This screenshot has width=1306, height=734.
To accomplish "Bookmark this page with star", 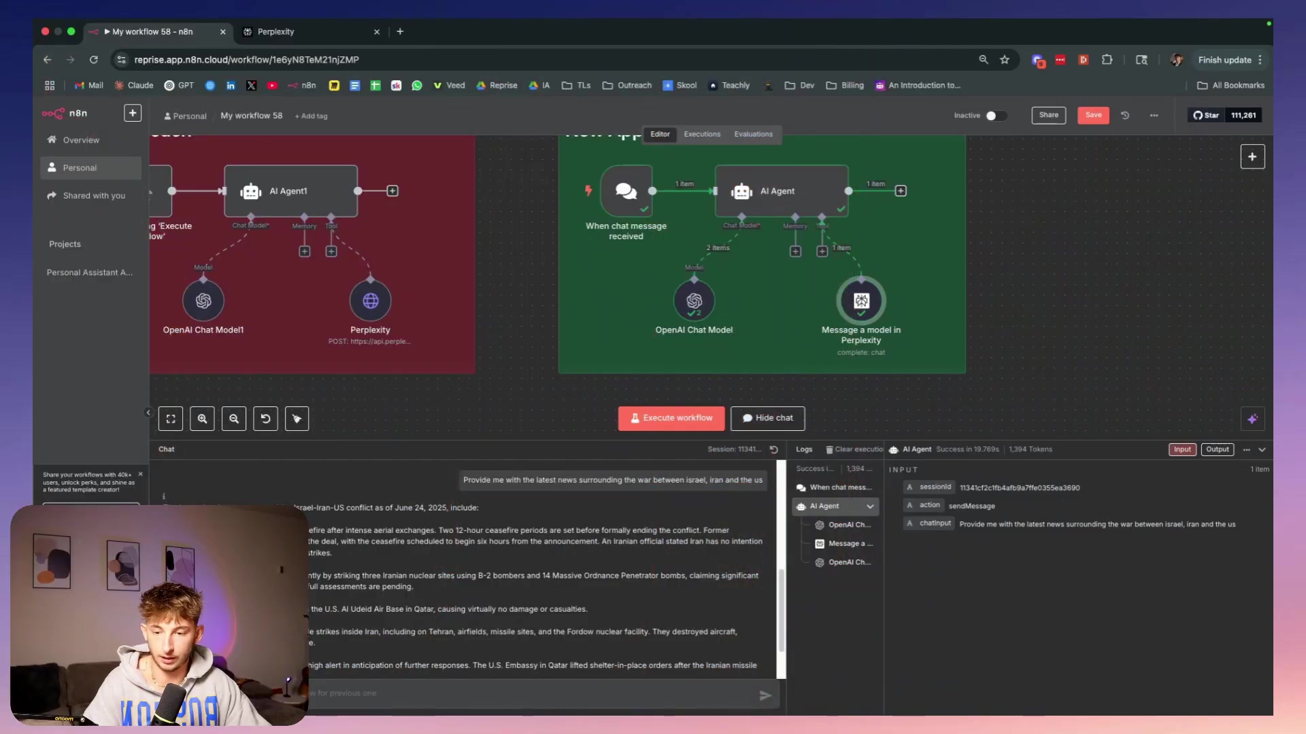I will [1005, 60].
